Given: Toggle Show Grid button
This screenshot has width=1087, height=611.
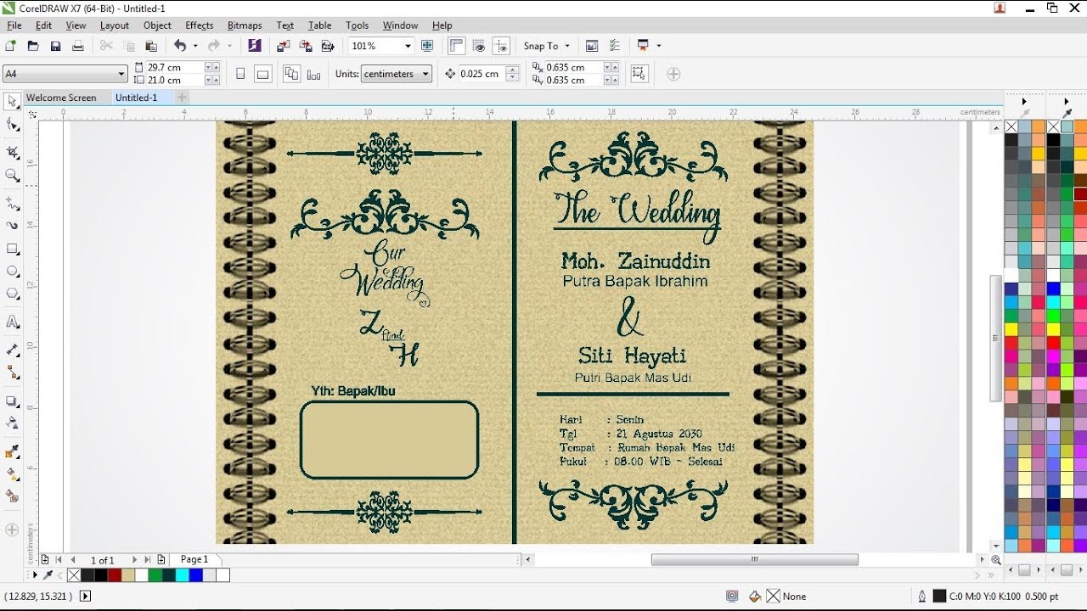Looking at the screenshot, I should (x=479, y=46).
